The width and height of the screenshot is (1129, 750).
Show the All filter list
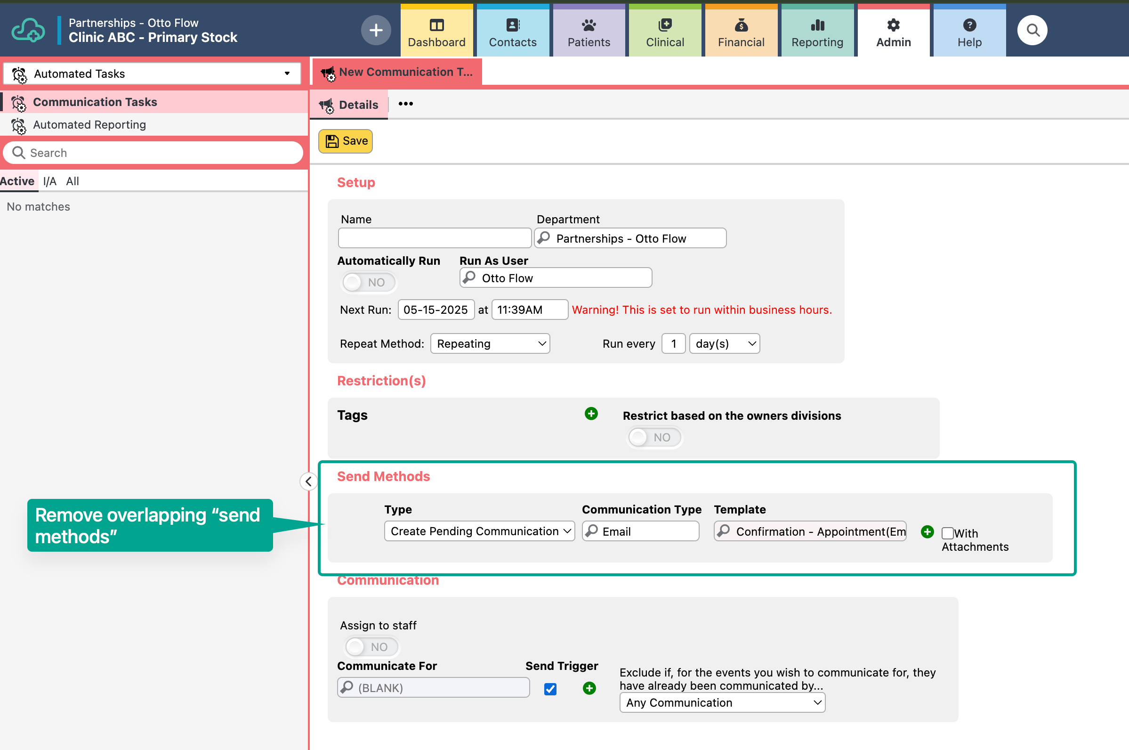coord(73,181)
